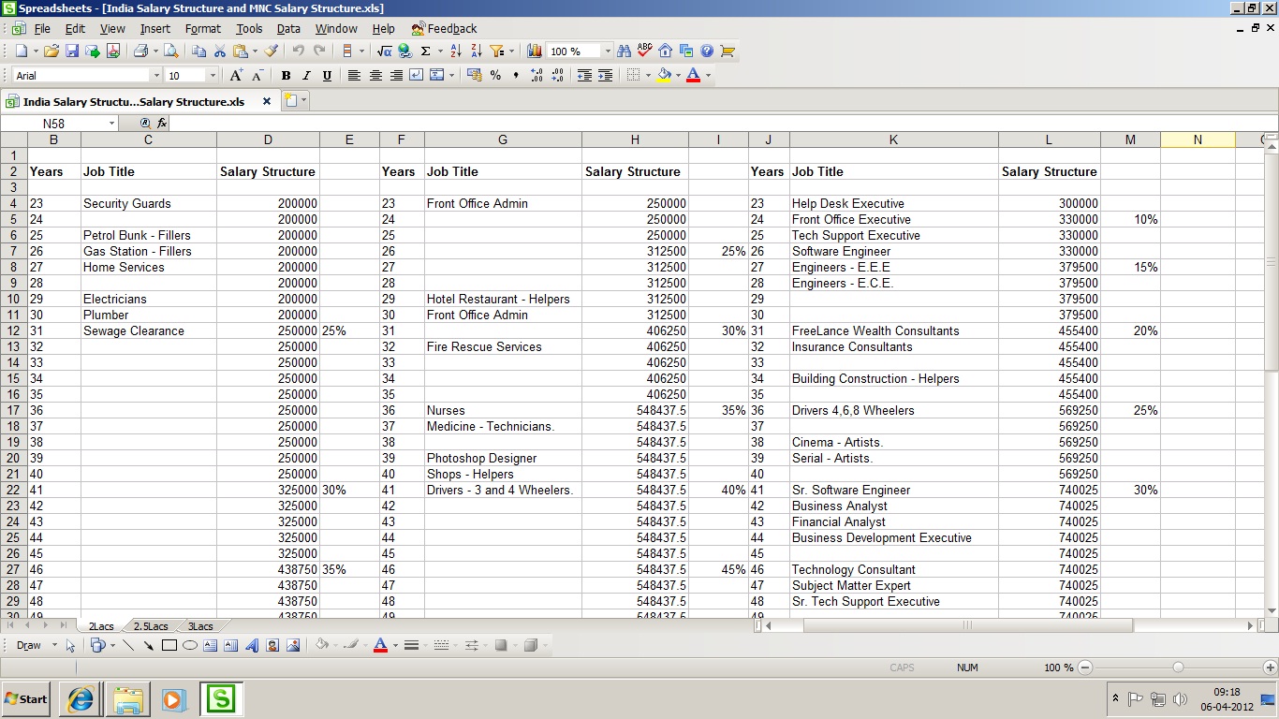Export the spreadsheet as PDF
Image resolution: width=1279 pixels, height=719 pixels.
point(113,51)
